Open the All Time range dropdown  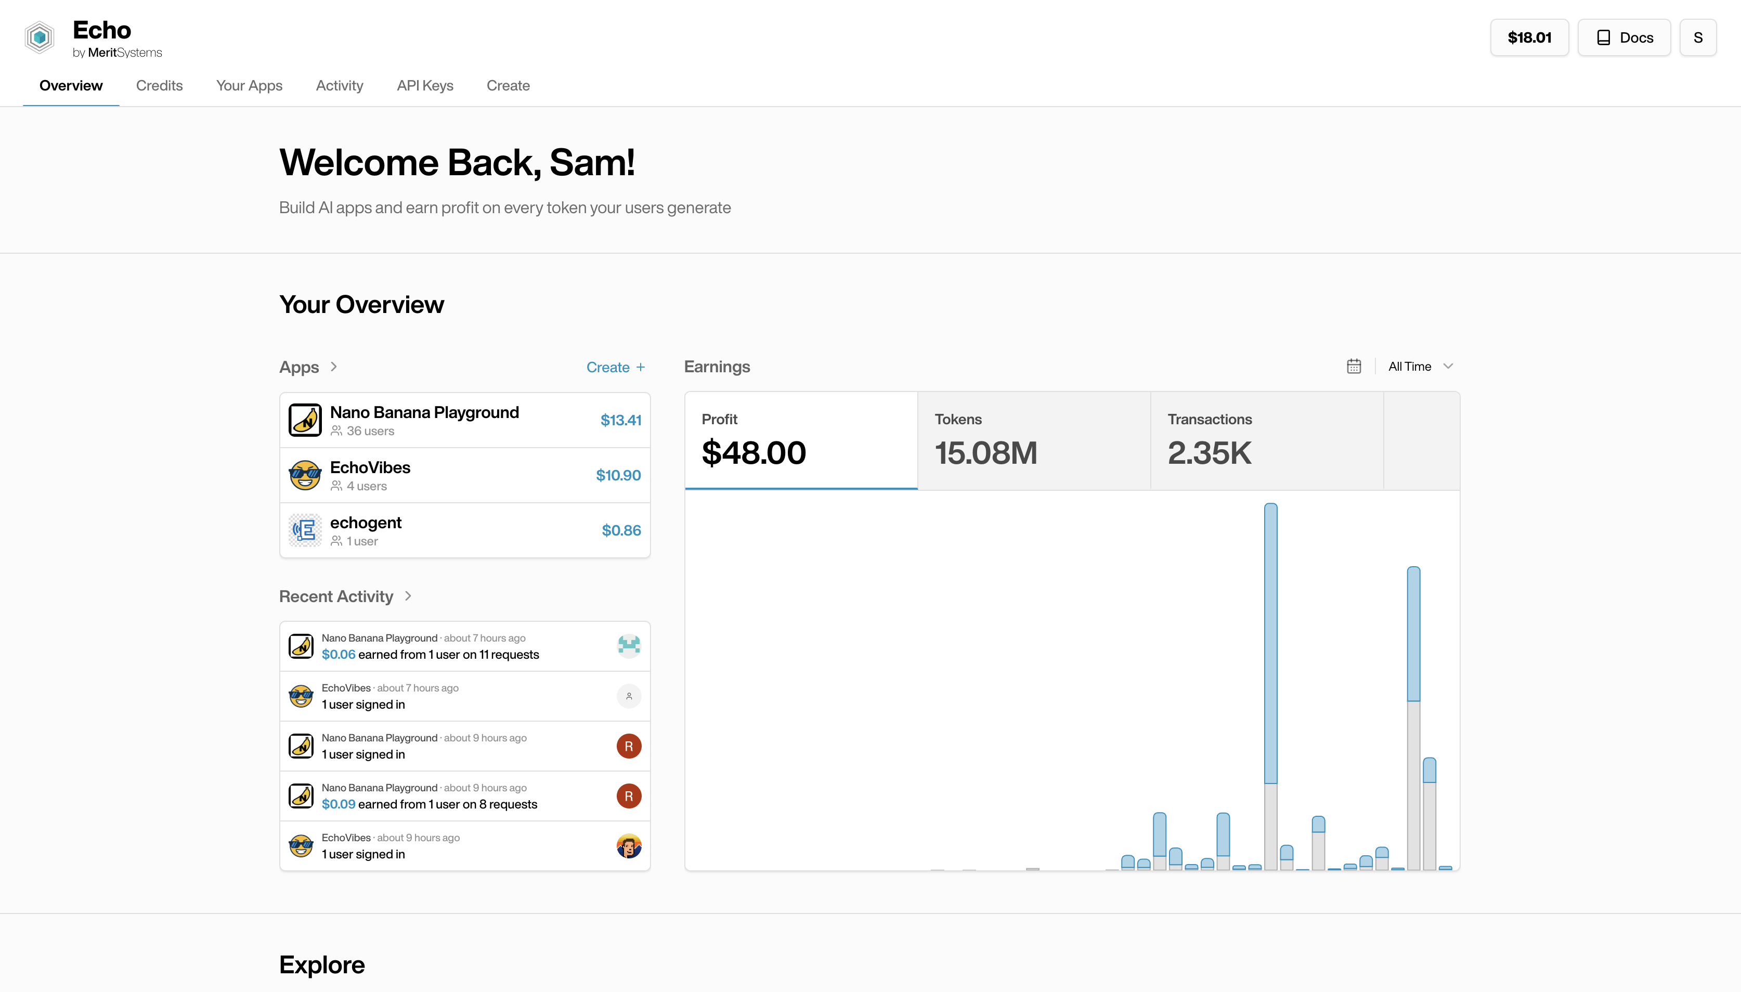tap(1421, 367)
